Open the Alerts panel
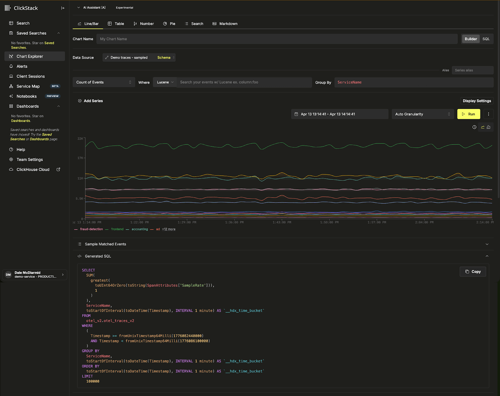This screenshot has width=500, height=396. pyautogui.click(x=22, y=66)
